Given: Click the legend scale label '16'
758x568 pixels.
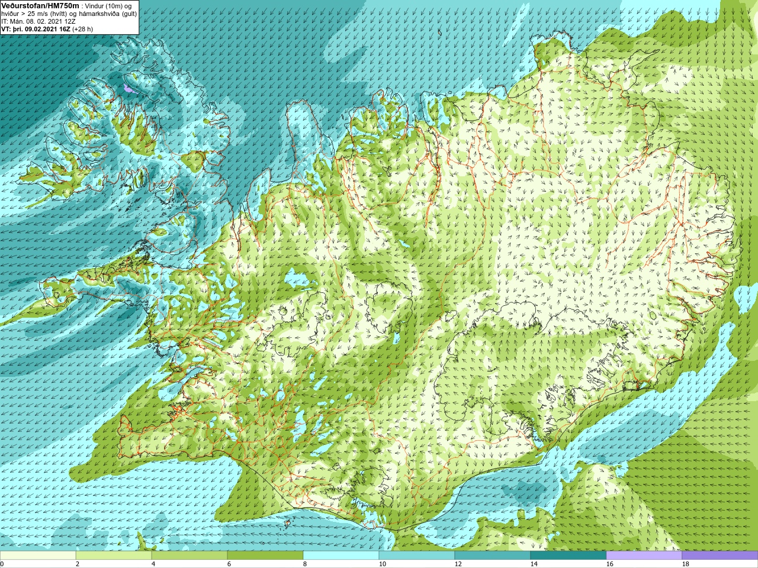Looking at the screenshot, I should [609, 564].
